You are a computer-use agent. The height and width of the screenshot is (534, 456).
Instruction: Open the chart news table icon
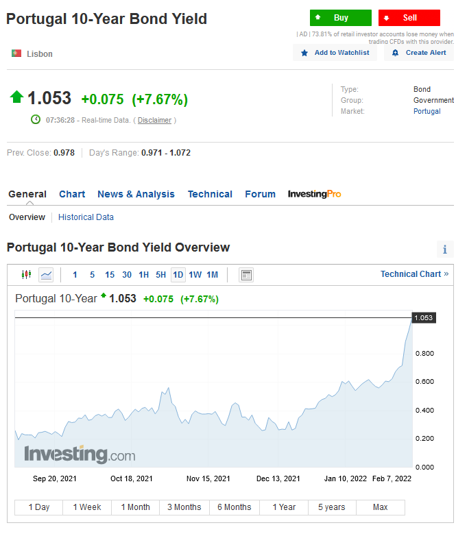[x=246, y=275]
